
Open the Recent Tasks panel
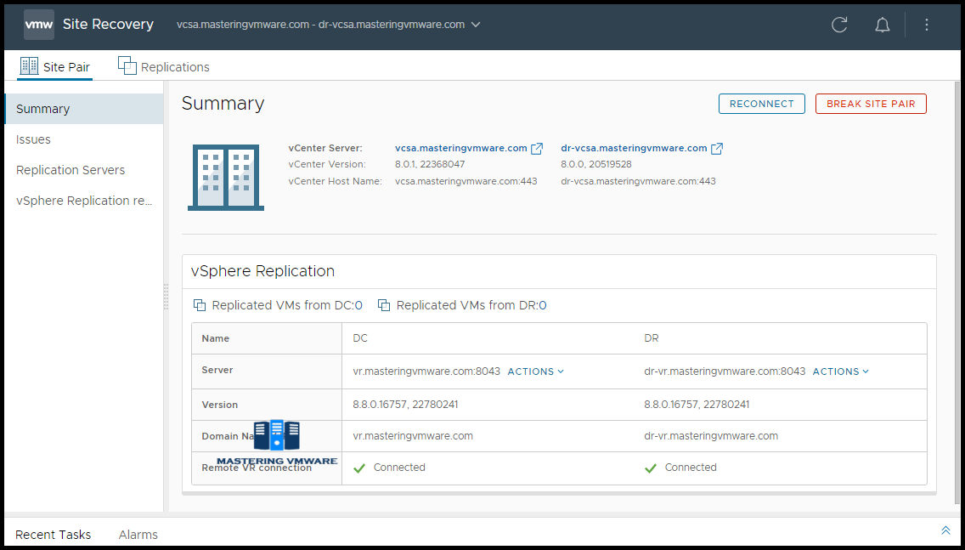point(54,535)
